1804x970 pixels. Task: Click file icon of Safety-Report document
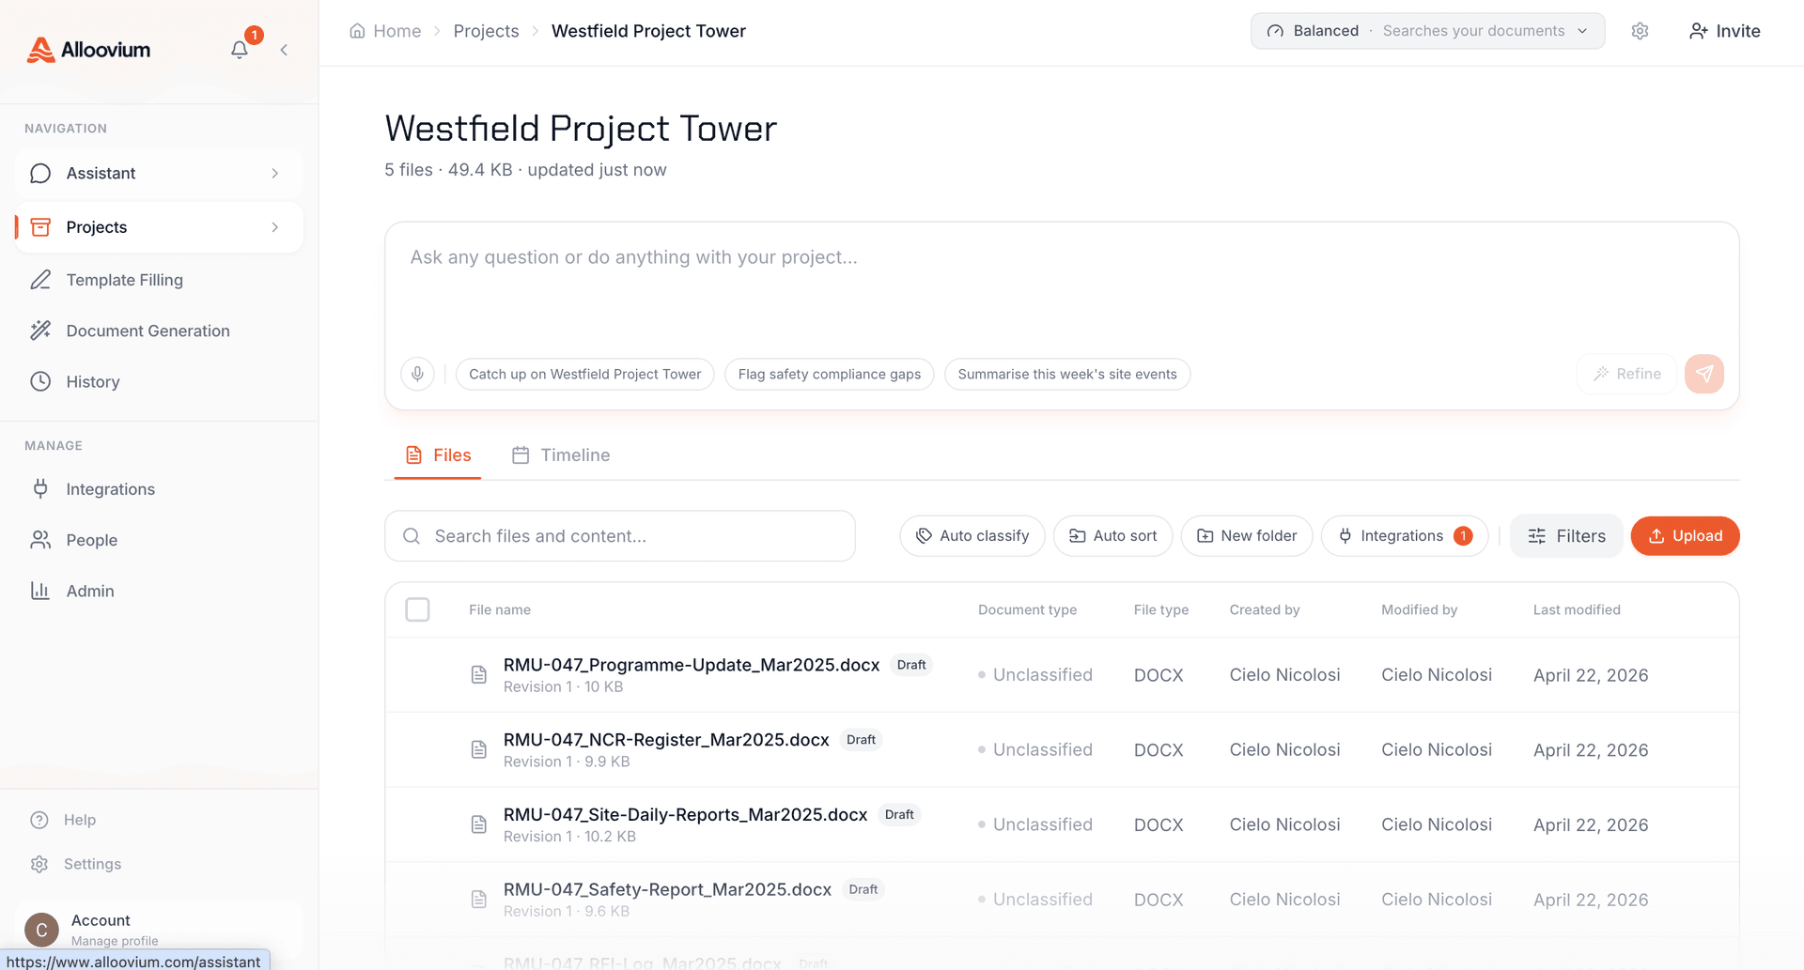coord(479,899)
